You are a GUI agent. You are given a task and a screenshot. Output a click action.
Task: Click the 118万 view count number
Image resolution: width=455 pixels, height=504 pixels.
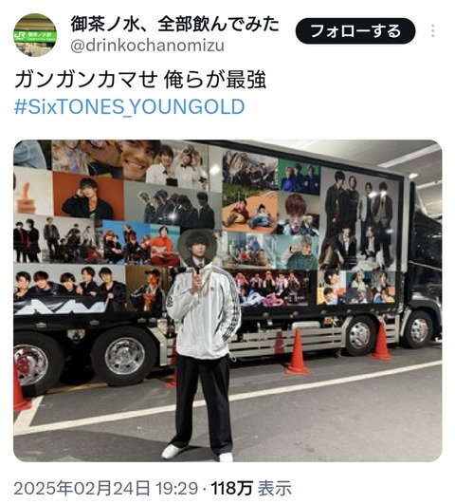[232, 488]
